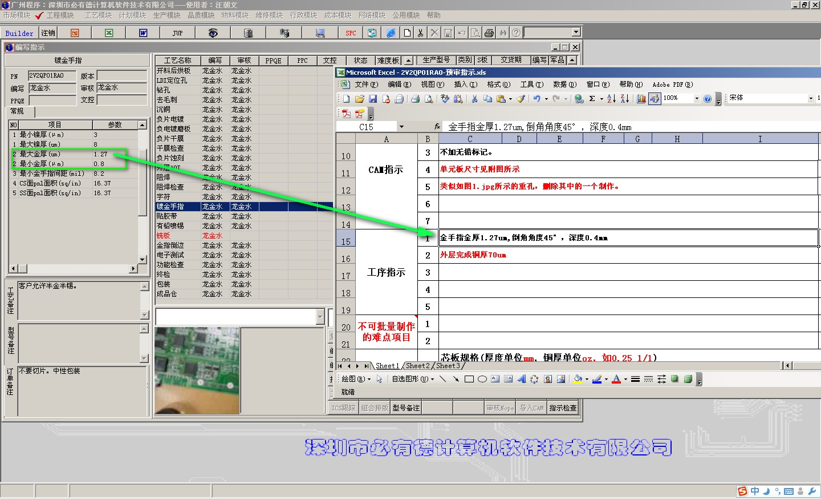Viewport: 821px width, 500px height.
Task: Click the binoculars find icon
Action: (x=503, y=33)
